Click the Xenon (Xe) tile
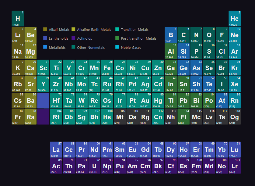 pyautogui.click(x=235, y=84)
